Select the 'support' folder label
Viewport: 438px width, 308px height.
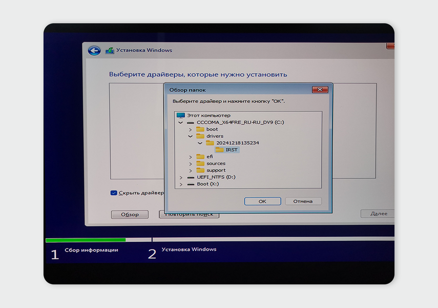(216, 170)
